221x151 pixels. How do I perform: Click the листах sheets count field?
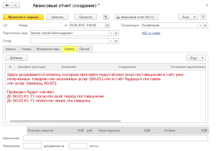tap(78, 146)
